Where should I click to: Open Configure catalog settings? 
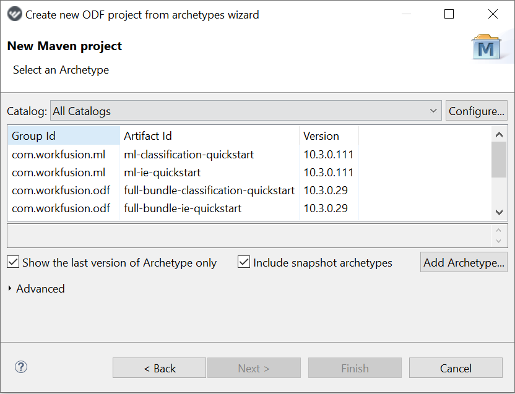point(476,111)
